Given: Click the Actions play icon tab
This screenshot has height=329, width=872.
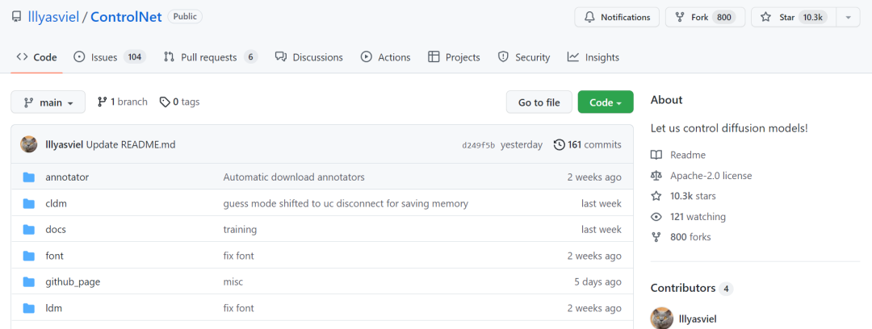Looking at the screenshot, I should click(367, 57).
